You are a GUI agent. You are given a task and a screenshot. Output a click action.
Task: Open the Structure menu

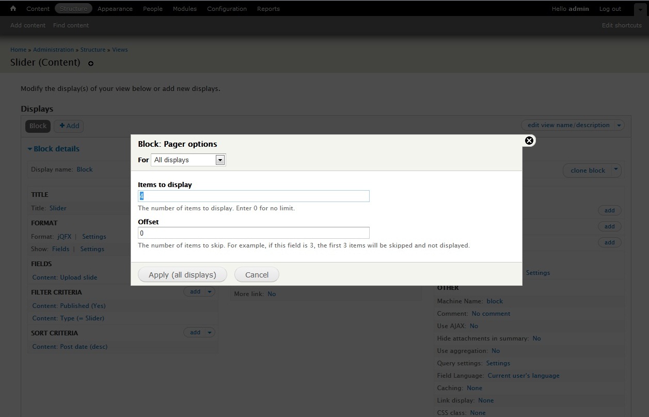point(73,9)
